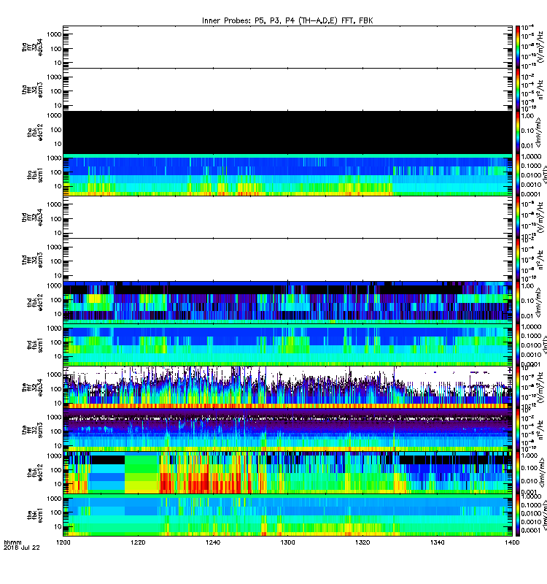Click the plot title 'Inner Probes: P5, P3, P4'
This screenshot has width=547, height=584.
click(x=287, y=21)
